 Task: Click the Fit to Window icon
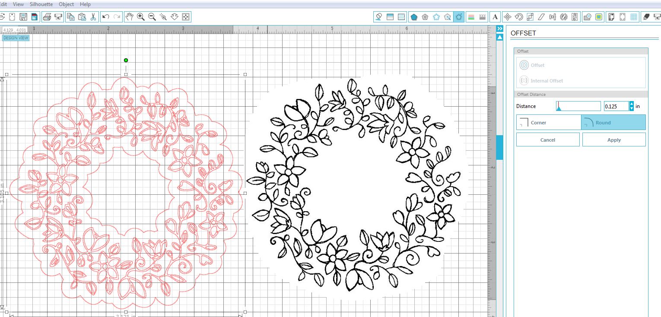point(186,17)
